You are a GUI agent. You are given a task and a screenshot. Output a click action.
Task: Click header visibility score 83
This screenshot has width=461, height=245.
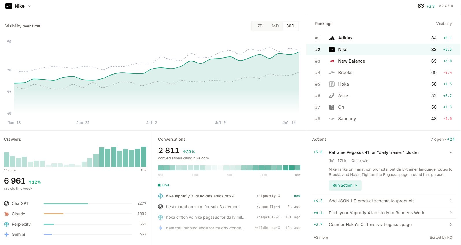[421, 6]
